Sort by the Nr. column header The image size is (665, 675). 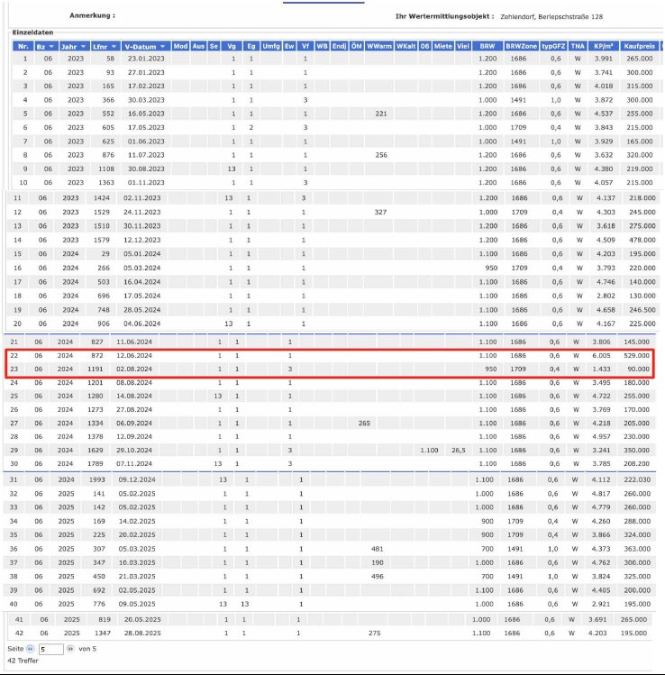tap(23, 47)
